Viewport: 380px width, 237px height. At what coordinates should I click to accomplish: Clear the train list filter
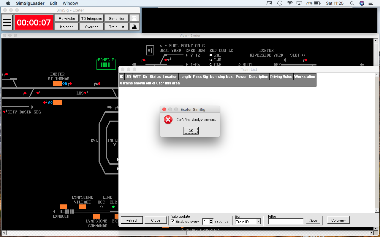(313, 221)
